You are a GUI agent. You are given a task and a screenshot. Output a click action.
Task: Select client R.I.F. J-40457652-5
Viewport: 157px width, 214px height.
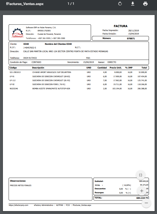tap(30, 48)
